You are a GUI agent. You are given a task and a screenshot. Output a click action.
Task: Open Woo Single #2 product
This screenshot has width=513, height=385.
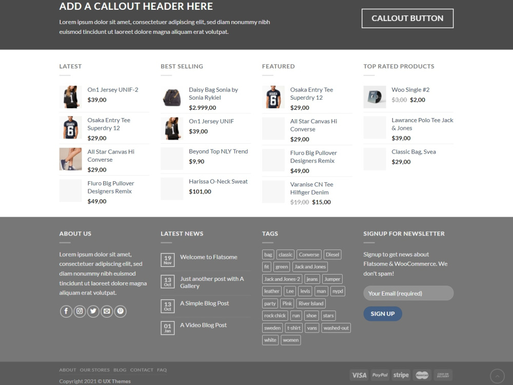[x=410, y=90]
